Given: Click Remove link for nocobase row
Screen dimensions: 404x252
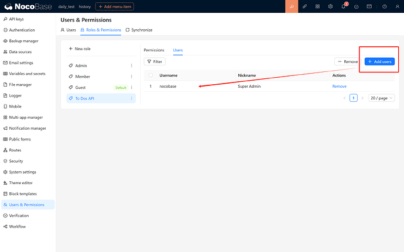Looking at the screenshot, I should tap(340, 86).
